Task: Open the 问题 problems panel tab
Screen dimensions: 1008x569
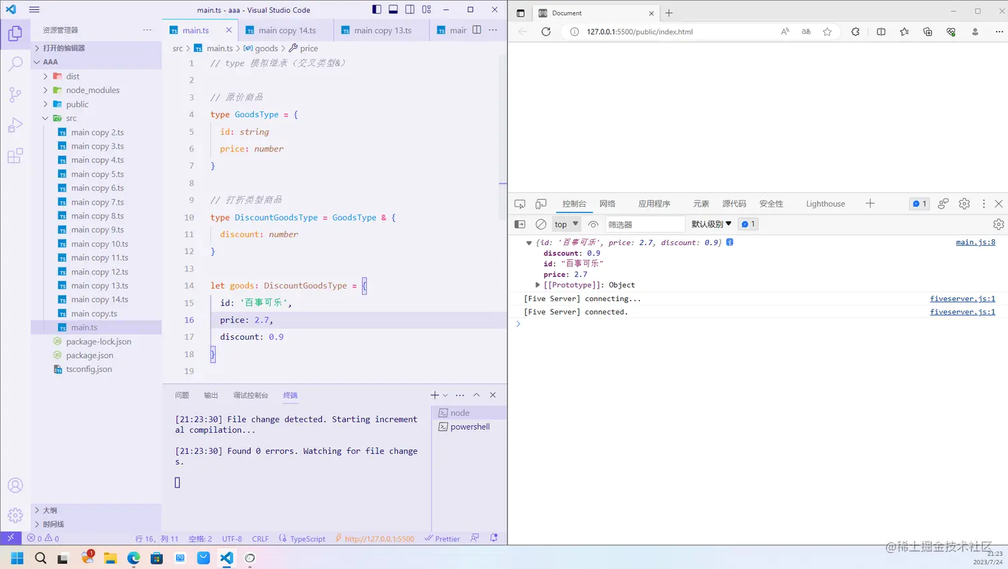Action: tap(182, 395)
